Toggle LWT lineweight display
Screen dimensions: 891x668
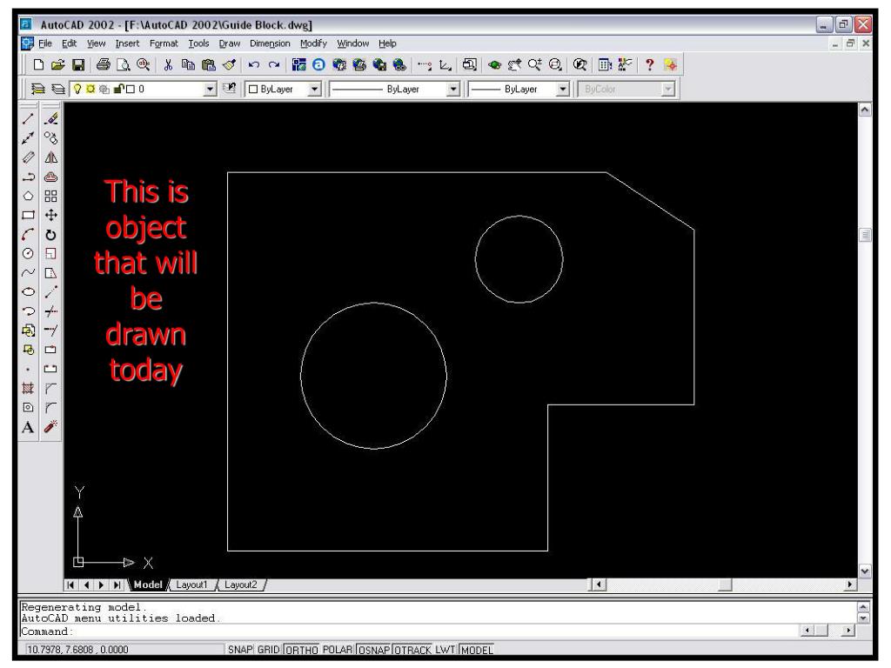[x=445, y=649]
